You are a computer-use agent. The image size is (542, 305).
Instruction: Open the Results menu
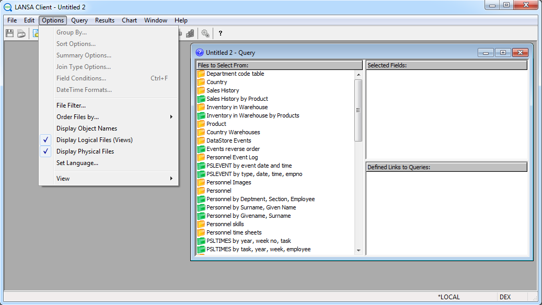[105, 20]
